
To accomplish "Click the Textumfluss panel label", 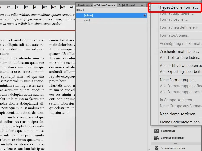I will click(168, 131).
